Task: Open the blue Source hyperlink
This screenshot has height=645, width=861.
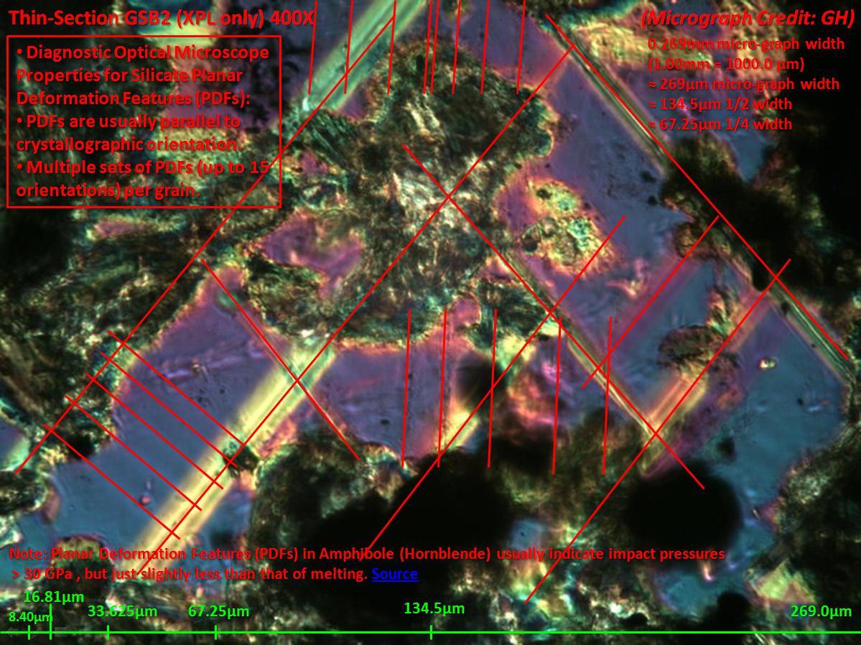Action: click(394, 574)
